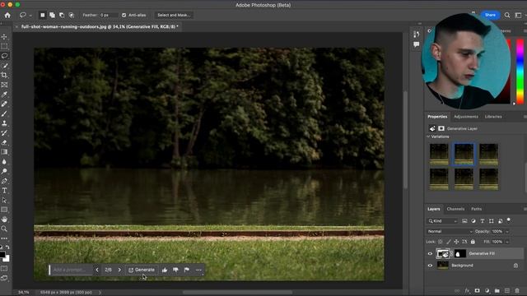Open the Fill slider dropdown

tap(507, 242)
